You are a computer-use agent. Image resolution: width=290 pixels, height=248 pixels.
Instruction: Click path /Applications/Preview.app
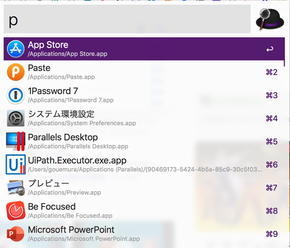[x=64, y=192]
